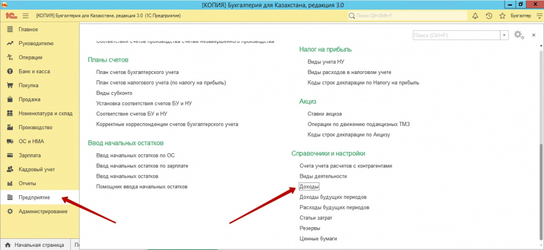Open Главное section
The height and width of the screenshot is (250, 544).
pos(39,29)
